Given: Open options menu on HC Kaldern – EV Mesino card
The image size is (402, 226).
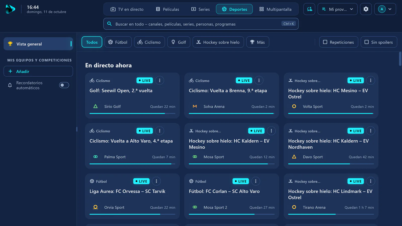Looking at the screenshot, I should (271, 131).
